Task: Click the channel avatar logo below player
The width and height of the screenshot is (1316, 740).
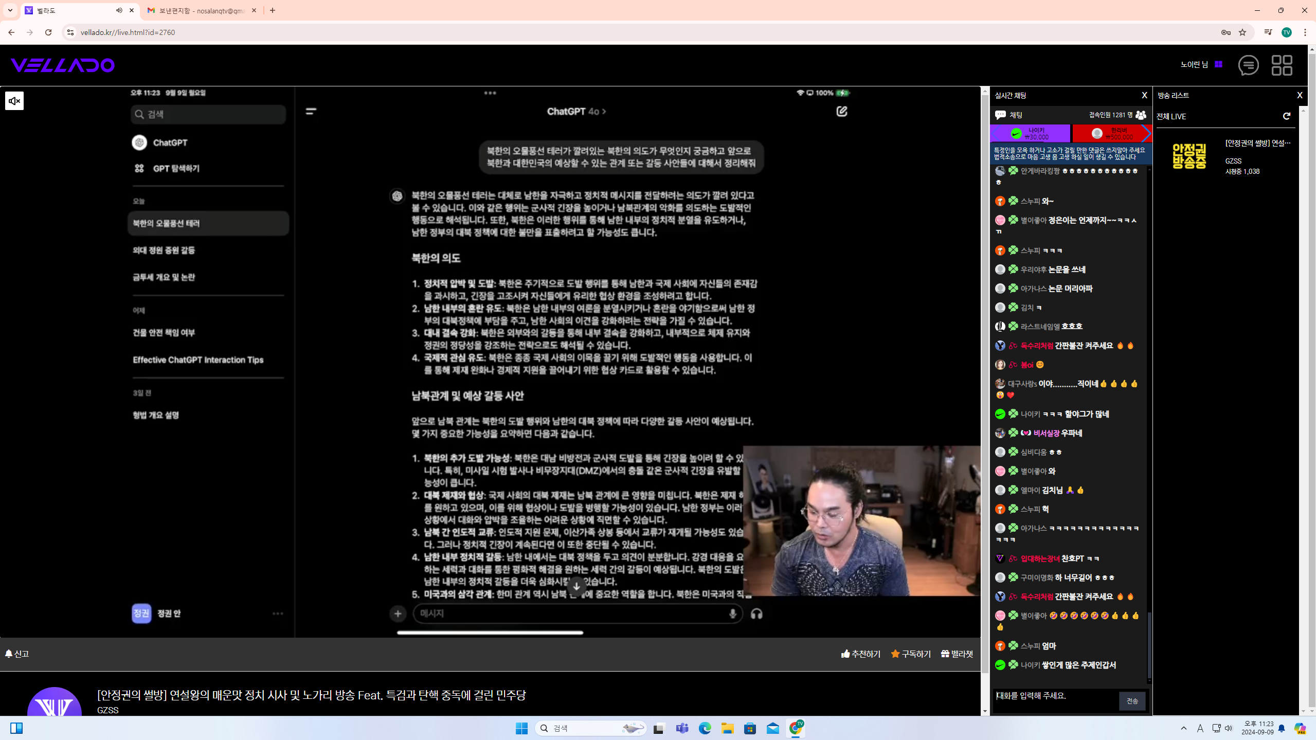Action: point(54,702)
